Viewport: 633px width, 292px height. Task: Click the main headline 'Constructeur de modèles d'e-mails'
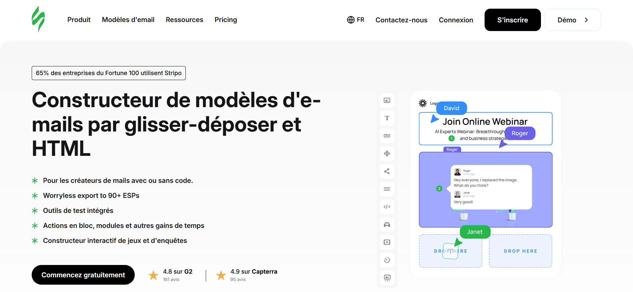pyautogui.click(x=176, y=124)
